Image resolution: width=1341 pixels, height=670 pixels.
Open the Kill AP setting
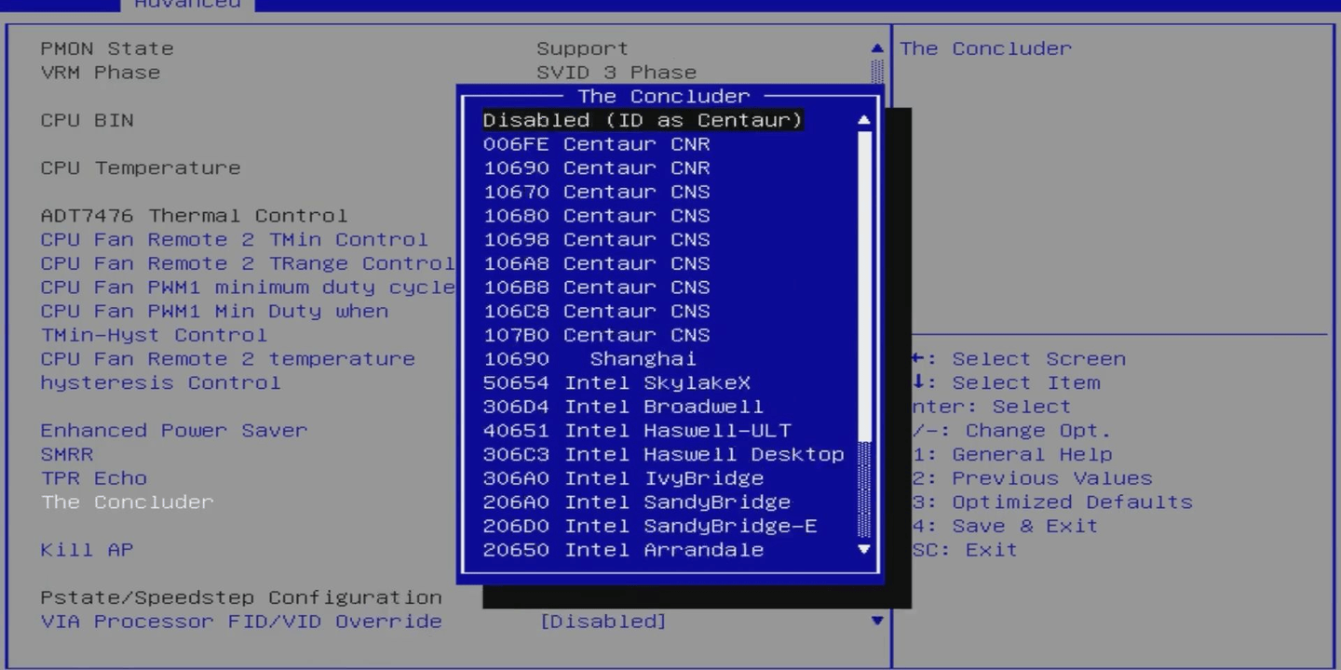(x=87, y=550)
